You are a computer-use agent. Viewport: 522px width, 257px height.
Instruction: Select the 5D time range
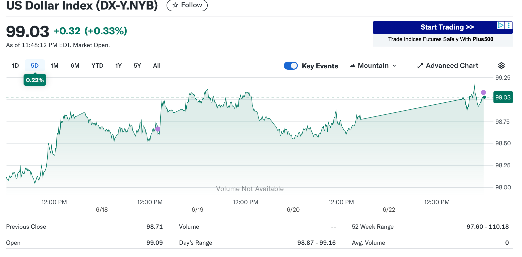[35, 66]
